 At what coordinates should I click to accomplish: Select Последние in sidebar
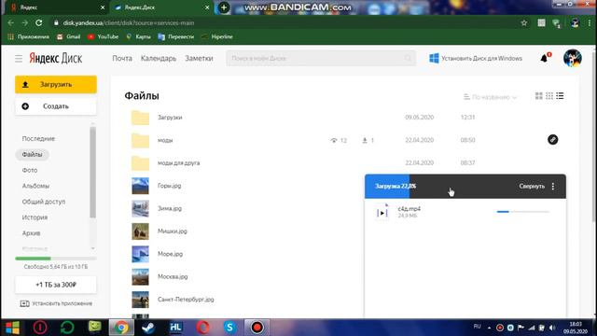coord(38,139)
